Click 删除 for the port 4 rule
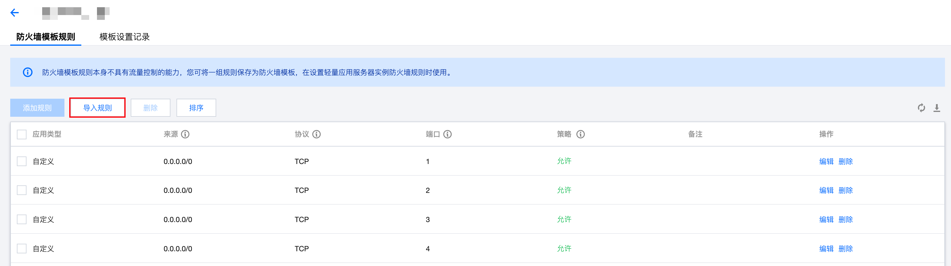This screenshot has width=951, height=266. pyautogui.click(x=845, y=249)
